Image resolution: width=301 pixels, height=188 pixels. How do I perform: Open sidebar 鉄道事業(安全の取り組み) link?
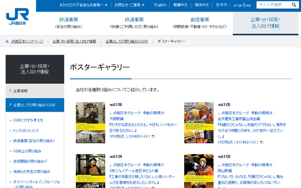click(34, 141)
